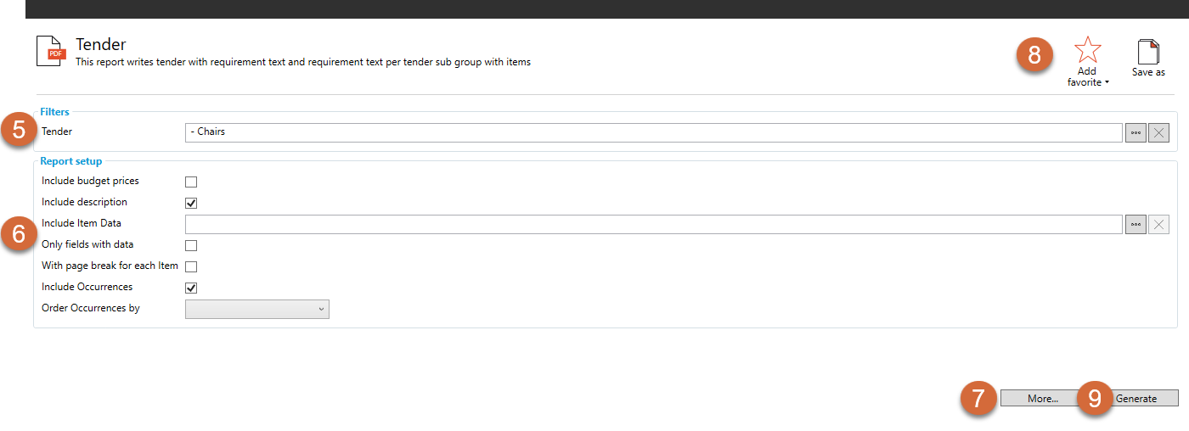Click the Tender report title heading
This screenshot has height=431, width=1189.
[x=101, y=44]
